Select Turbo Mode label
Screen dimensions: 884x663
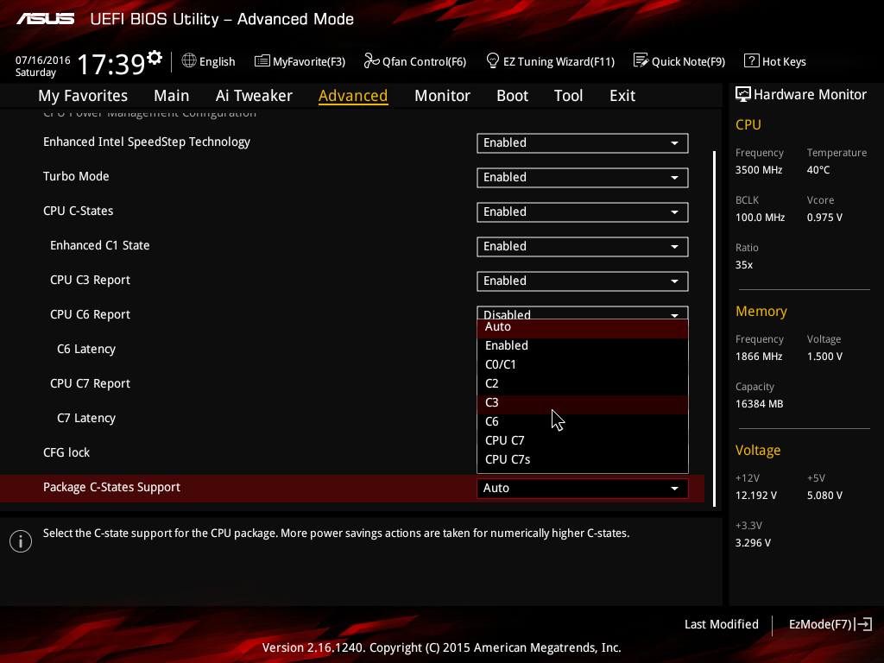(76, 176)
